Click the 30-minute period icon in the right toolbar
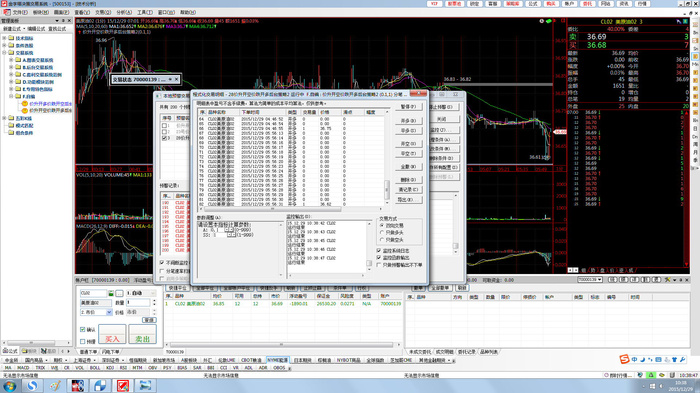Image resolution: width=700 pixels, height=393 pixels. coord(695,104)
